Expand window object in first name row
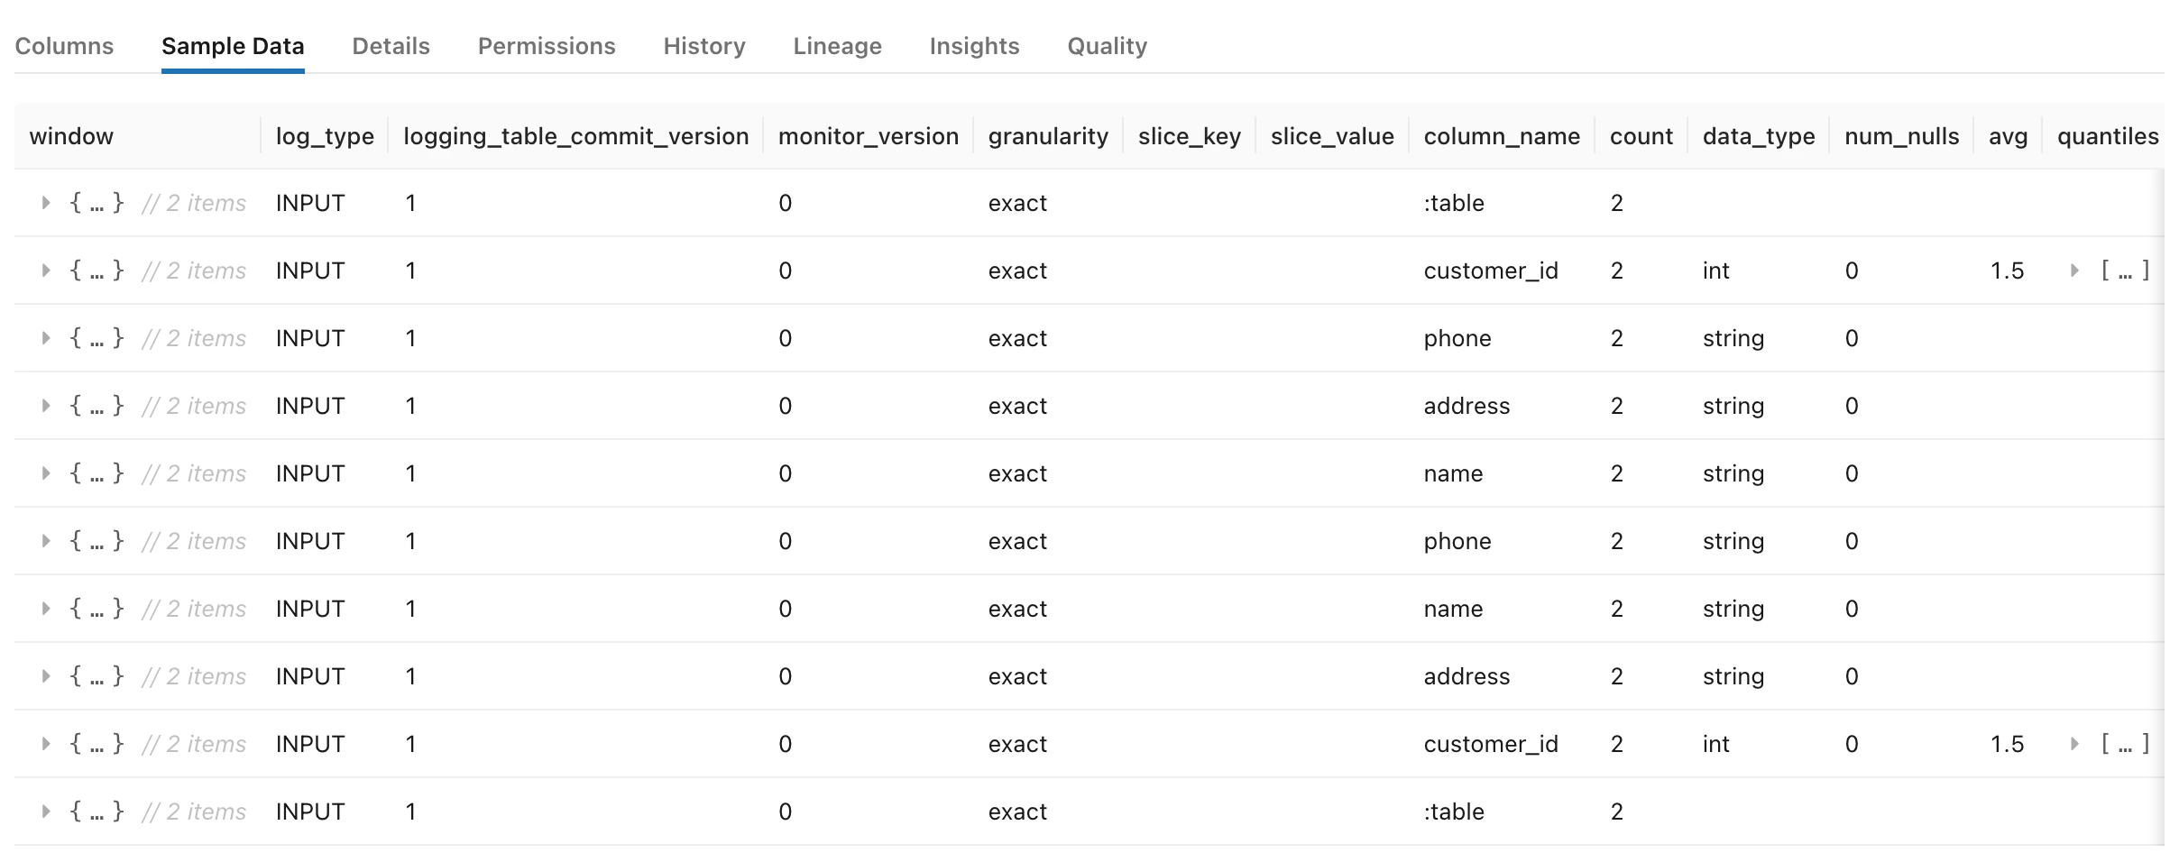The height and width of the screenshot is (853, 2179). coord(45,473)
